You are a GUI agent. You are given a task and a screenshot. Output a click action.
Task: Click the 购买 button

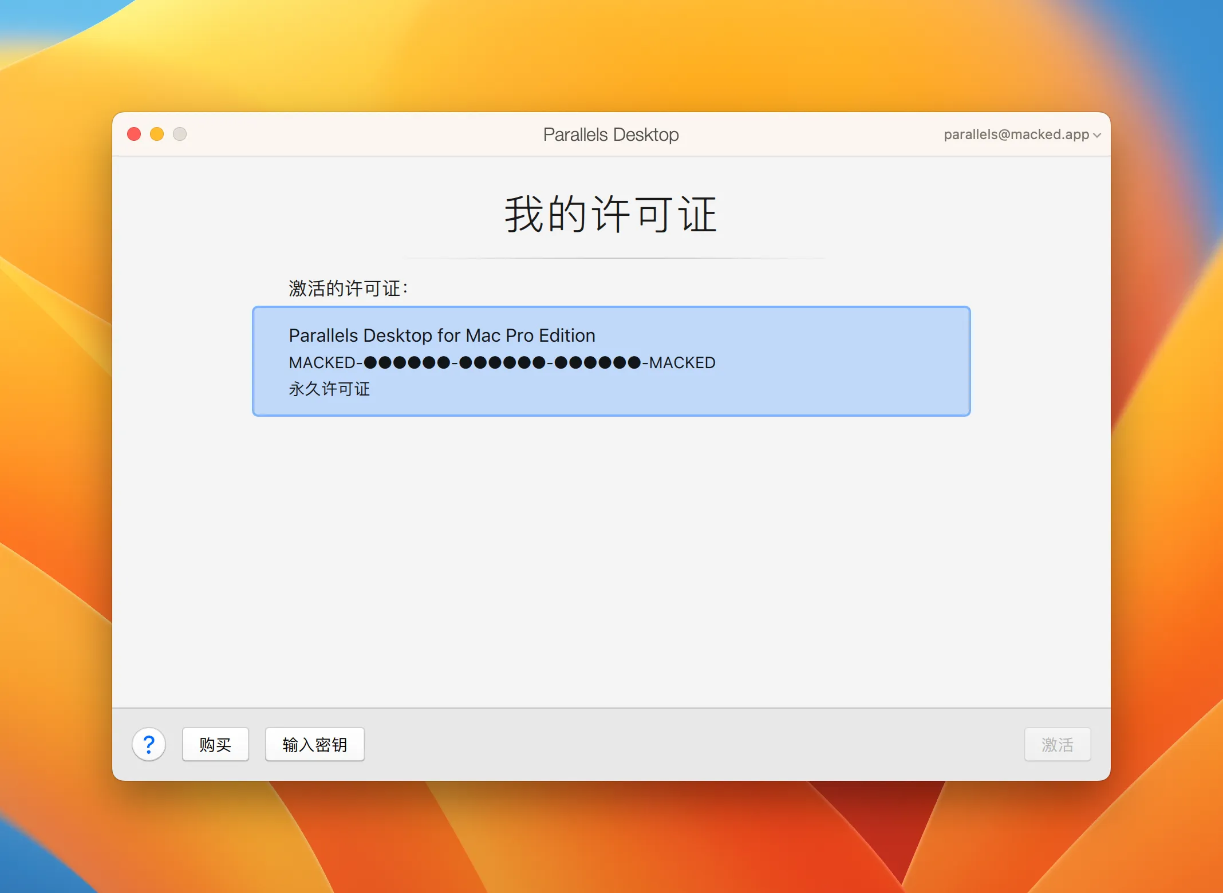coord(215,744)
